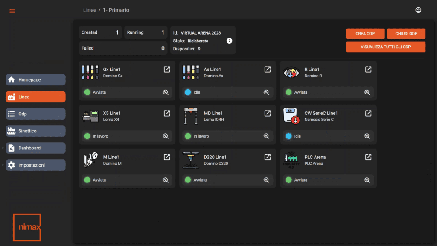
Task: Click the CHIUDI ODP button
Action: (x=406, y=33)
